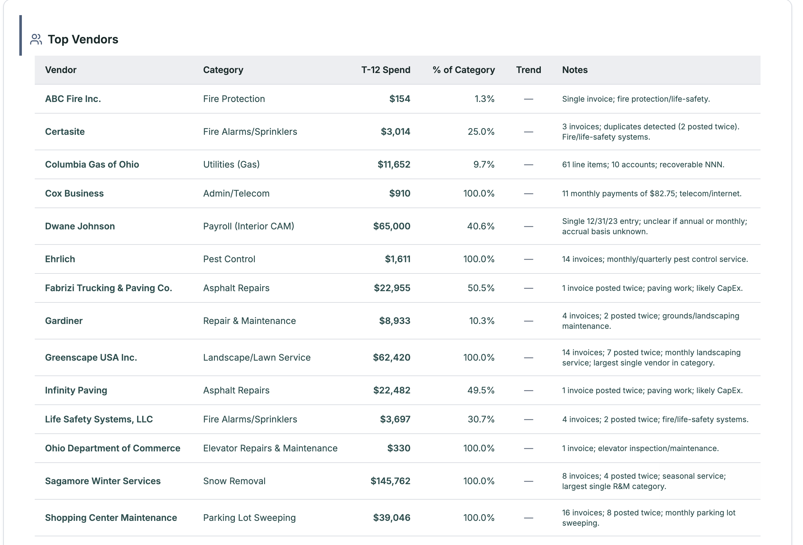The height and width of the screenshot is (545, 803).
Task: Click the Top Vendors people icon
Action: tap(36, 39)
